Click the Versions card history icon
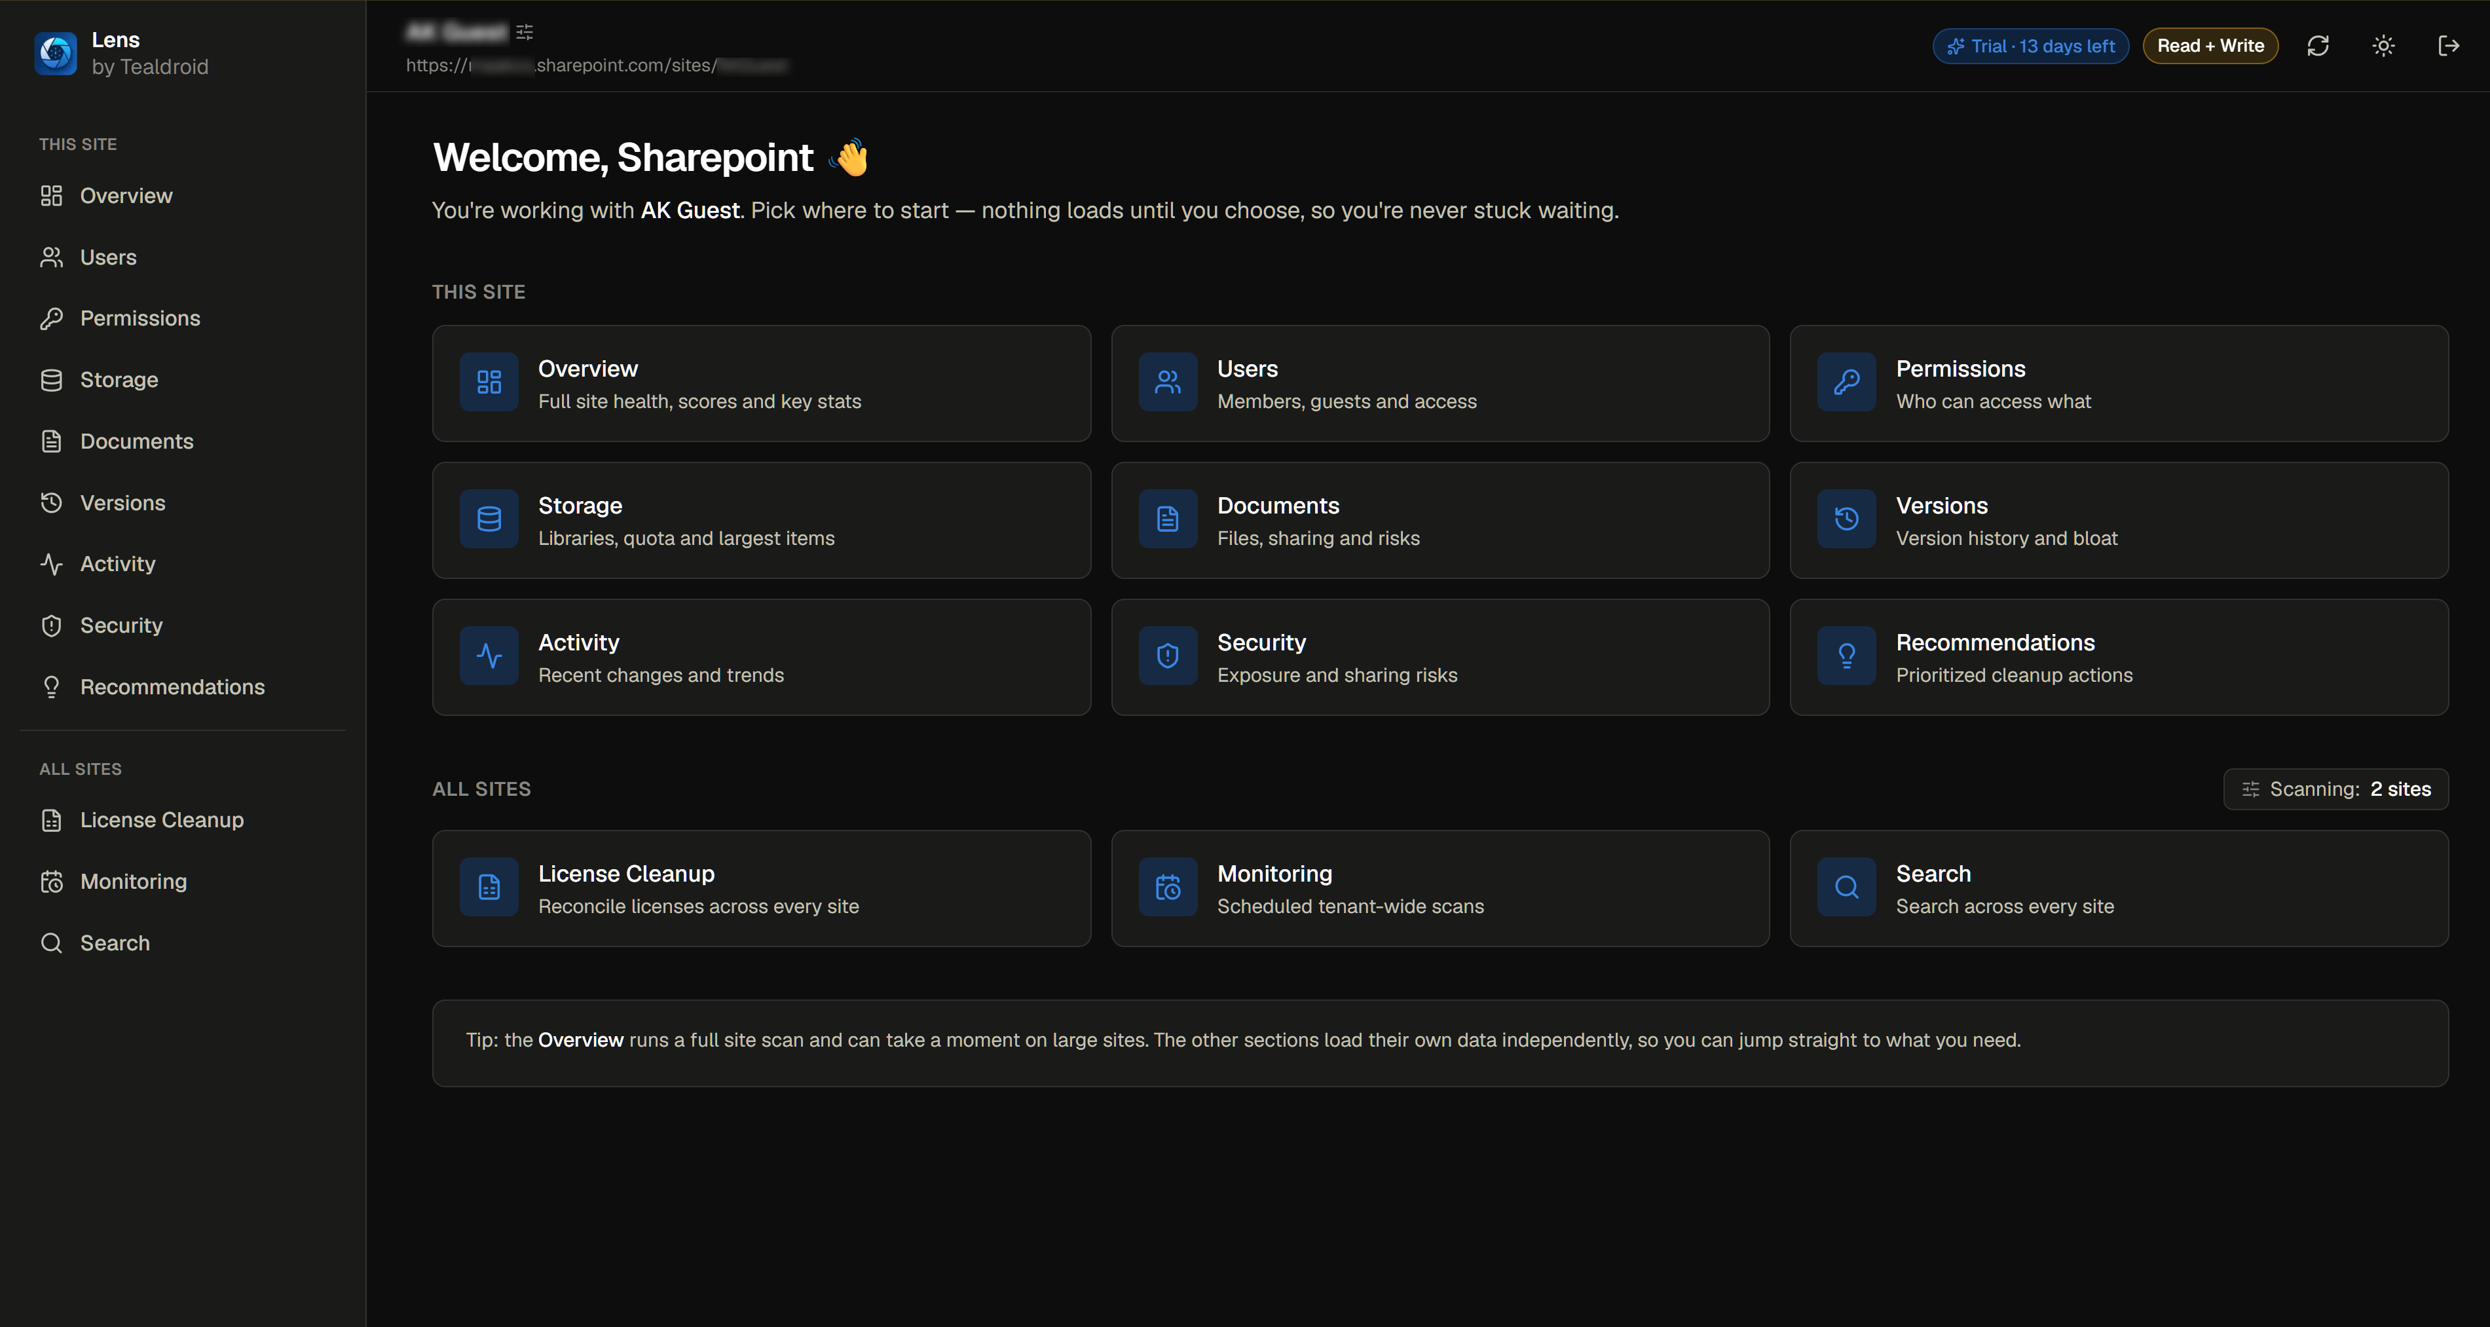 pyautogui.click(x=1846, y=520)
